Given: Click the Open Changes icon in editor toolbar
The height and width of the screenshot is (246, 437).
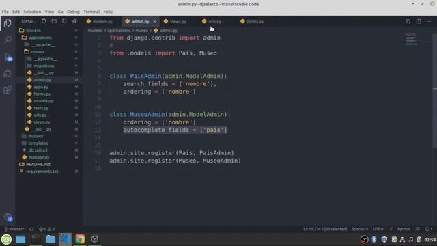Looking at the screenshot, I should (408, 21).
